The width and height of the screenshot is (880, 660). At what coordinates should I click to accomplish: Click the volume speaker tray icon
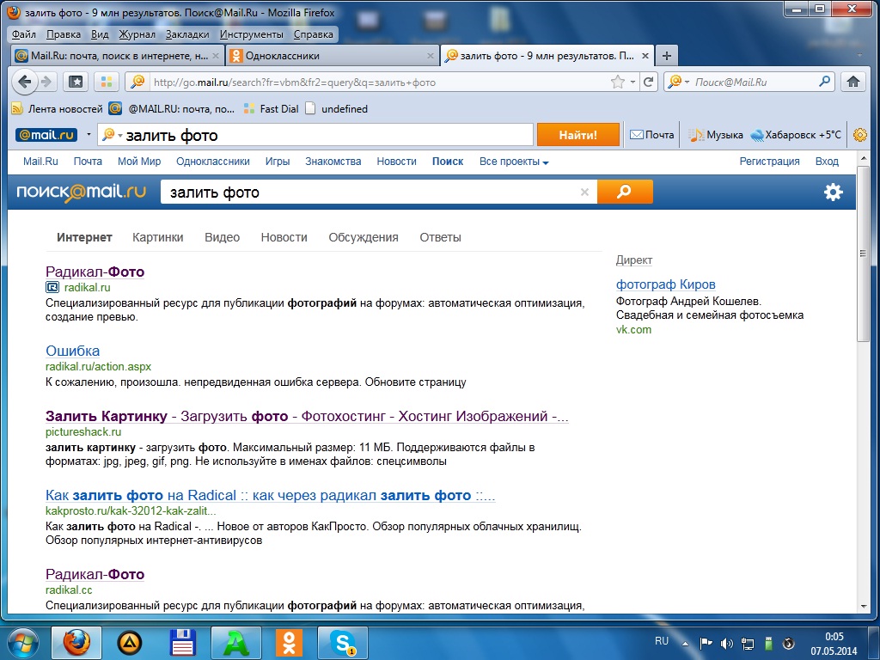click(x=726, y=643)
